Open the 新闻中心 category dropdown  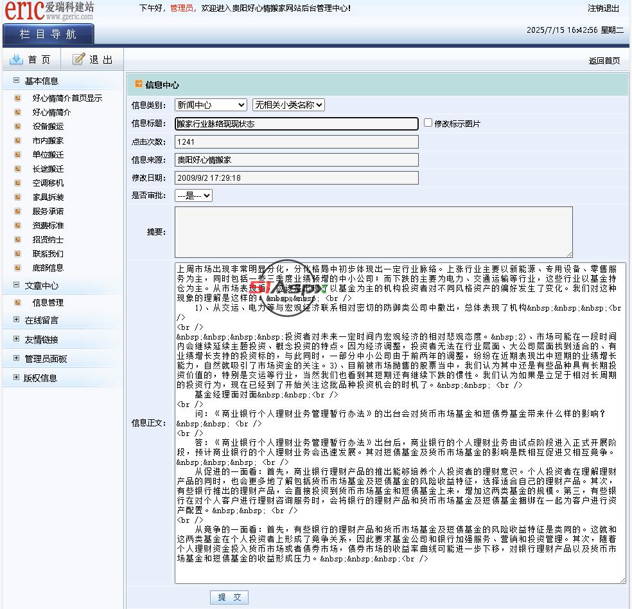click(x=211, y=105)
